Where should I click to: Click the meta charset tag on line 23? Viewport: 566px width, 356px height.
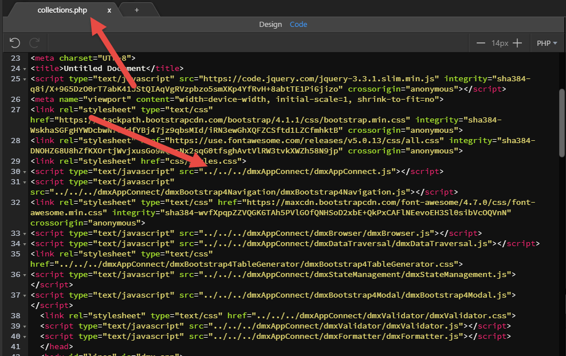point(83,58)
